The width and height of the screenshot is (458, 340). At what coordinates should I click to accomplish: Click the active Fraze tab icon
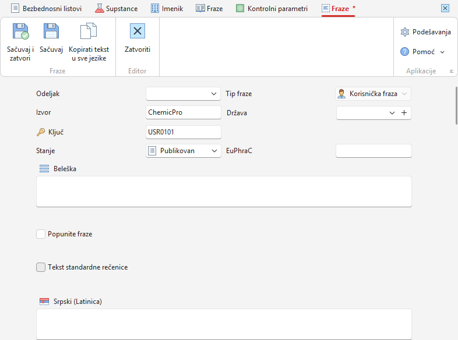pyautogui.click(x=325, y=9)
